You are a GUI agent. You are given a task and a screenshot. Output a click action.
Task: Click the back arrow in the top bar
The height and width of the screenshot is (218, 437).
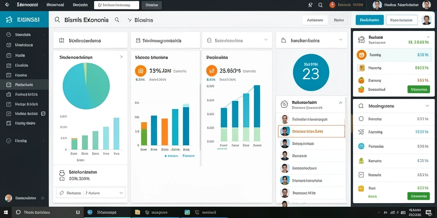point(7,5)
